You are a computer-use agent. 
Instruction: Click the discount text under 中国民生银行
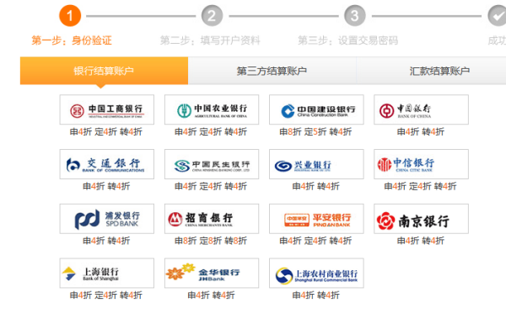tap(211, 186)
